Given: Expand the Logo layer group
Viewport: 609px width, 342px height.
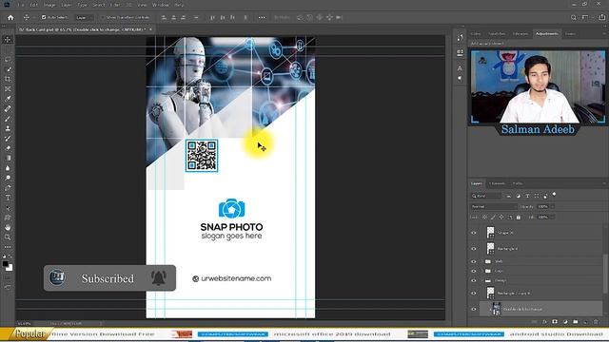Looking at the screenshot, I should 481,271.
